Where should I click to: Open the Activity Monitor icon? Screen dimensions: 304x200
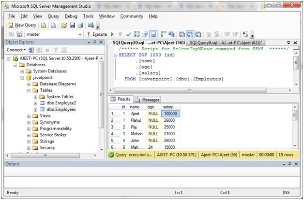91,25
